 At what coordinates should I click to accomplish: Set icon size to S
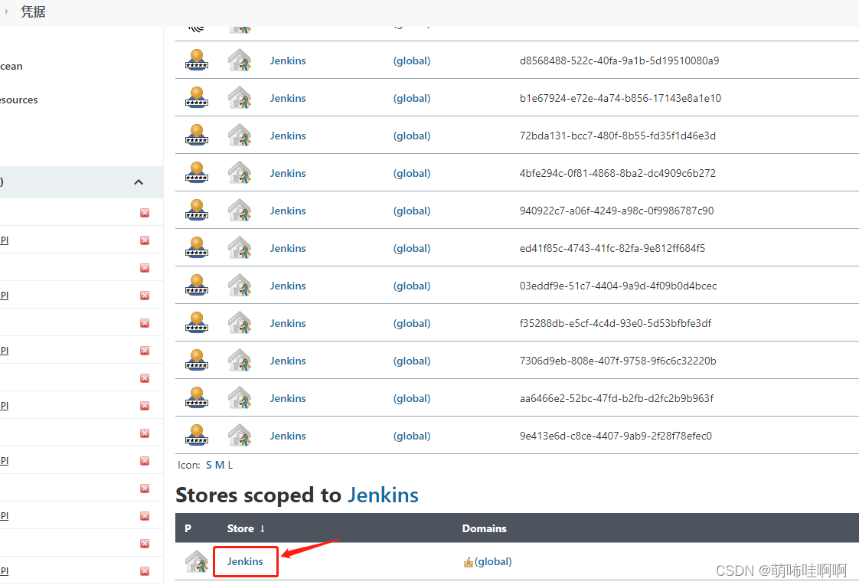(209, 465)
